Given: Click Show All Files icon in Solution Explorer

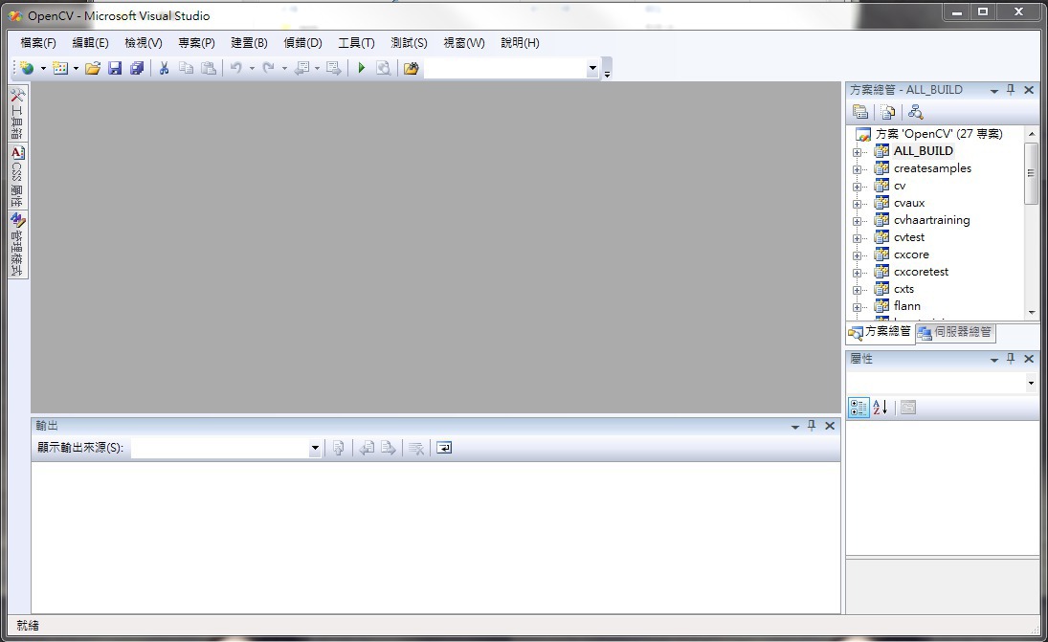Looking at the screenshot, I should click(887, 112).
